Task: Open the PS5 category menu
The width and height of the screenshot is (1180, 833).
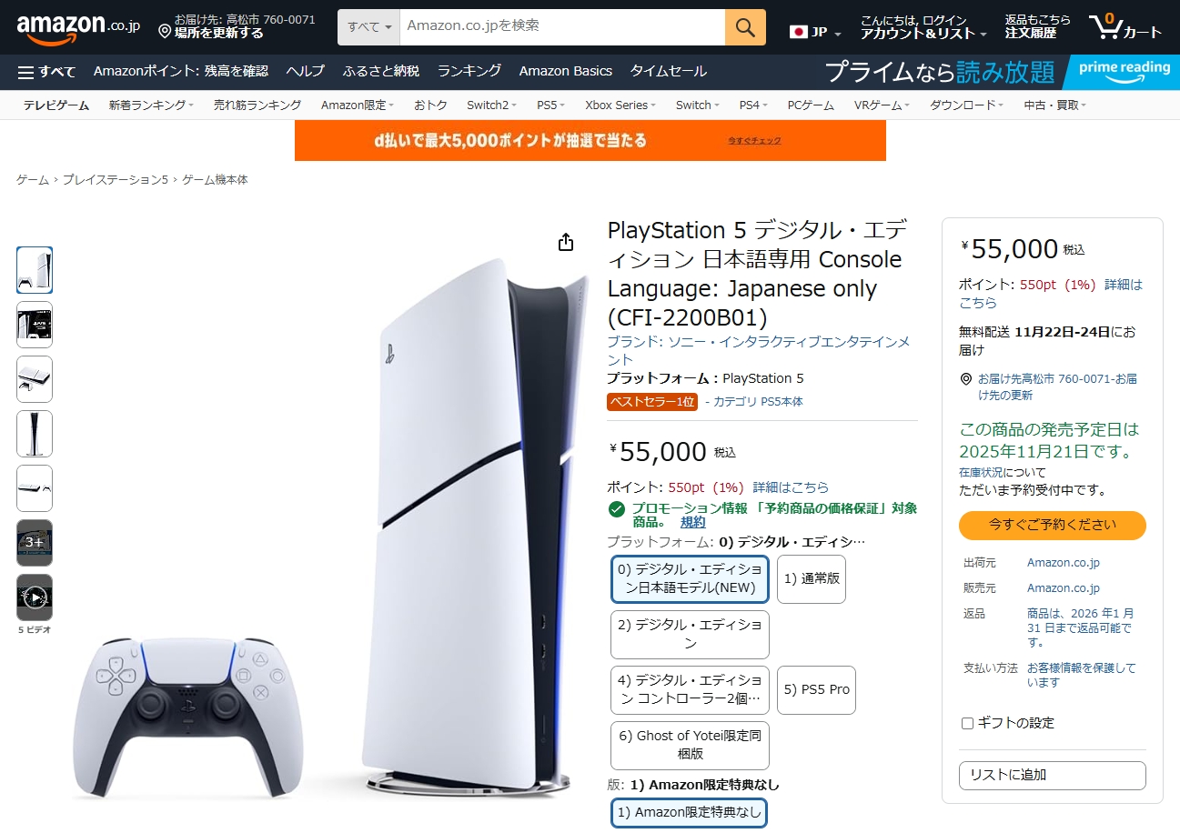Action: (x=550, y=105)
